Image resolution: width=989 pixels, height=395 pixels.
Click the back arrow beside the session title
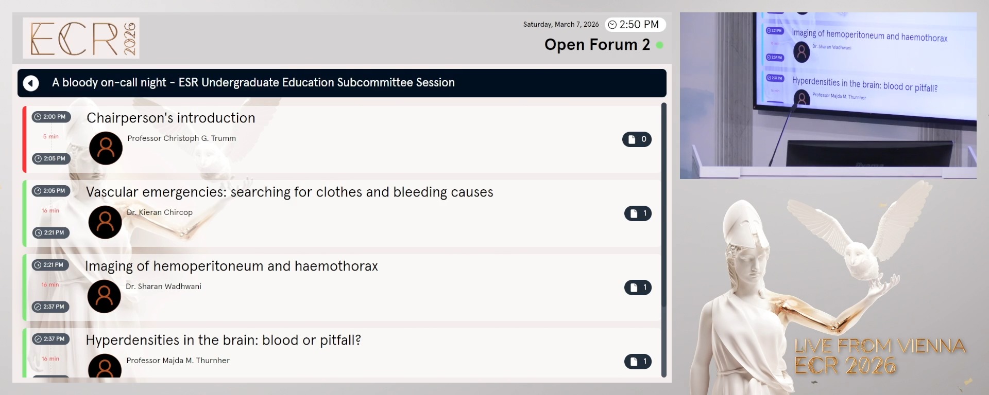31,83
